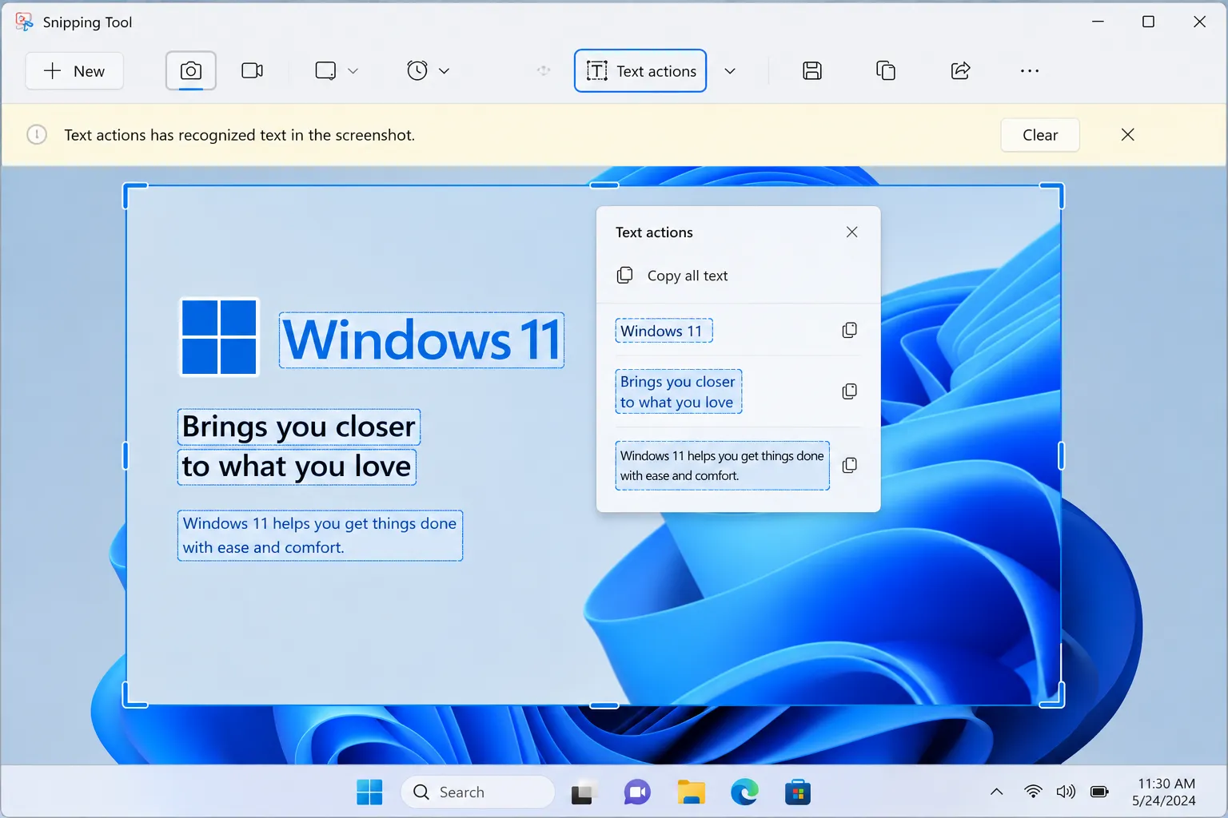Dismiss the yellow notification bar
Screen dimensions: 1228x818
tap(1128, 135)
